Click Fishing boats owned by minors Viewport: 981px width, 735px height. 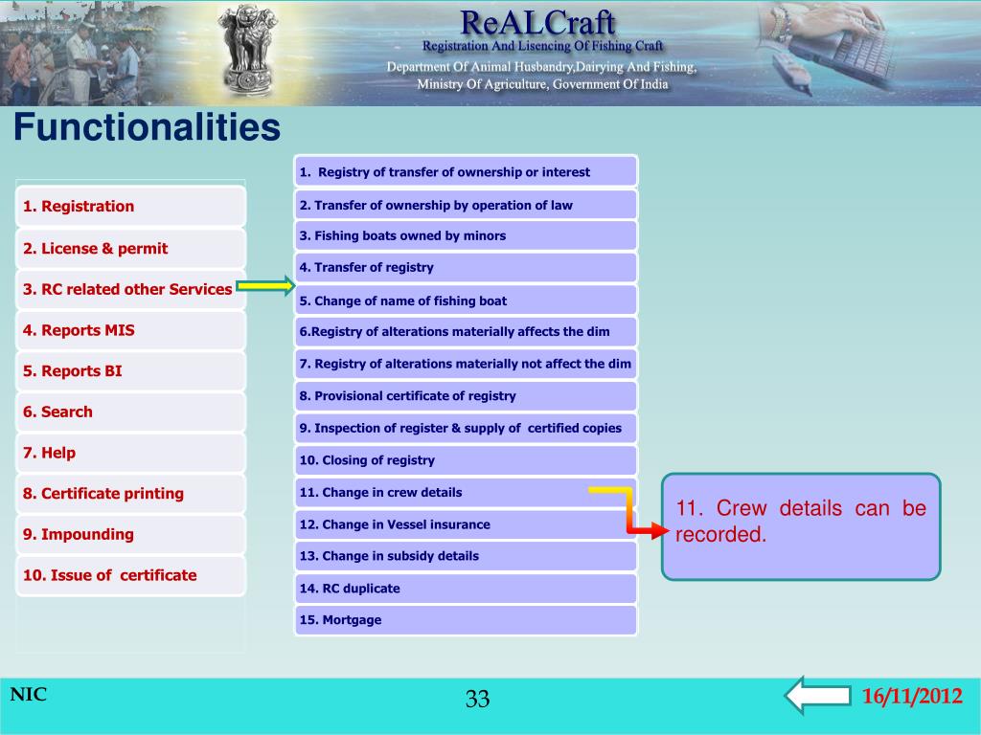(466, 235)
